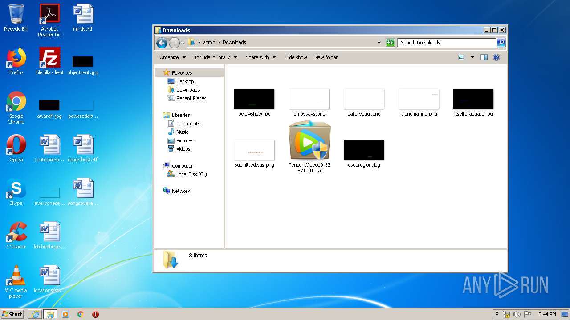Expand admin breadcrumb arrow

pos(219,43)
